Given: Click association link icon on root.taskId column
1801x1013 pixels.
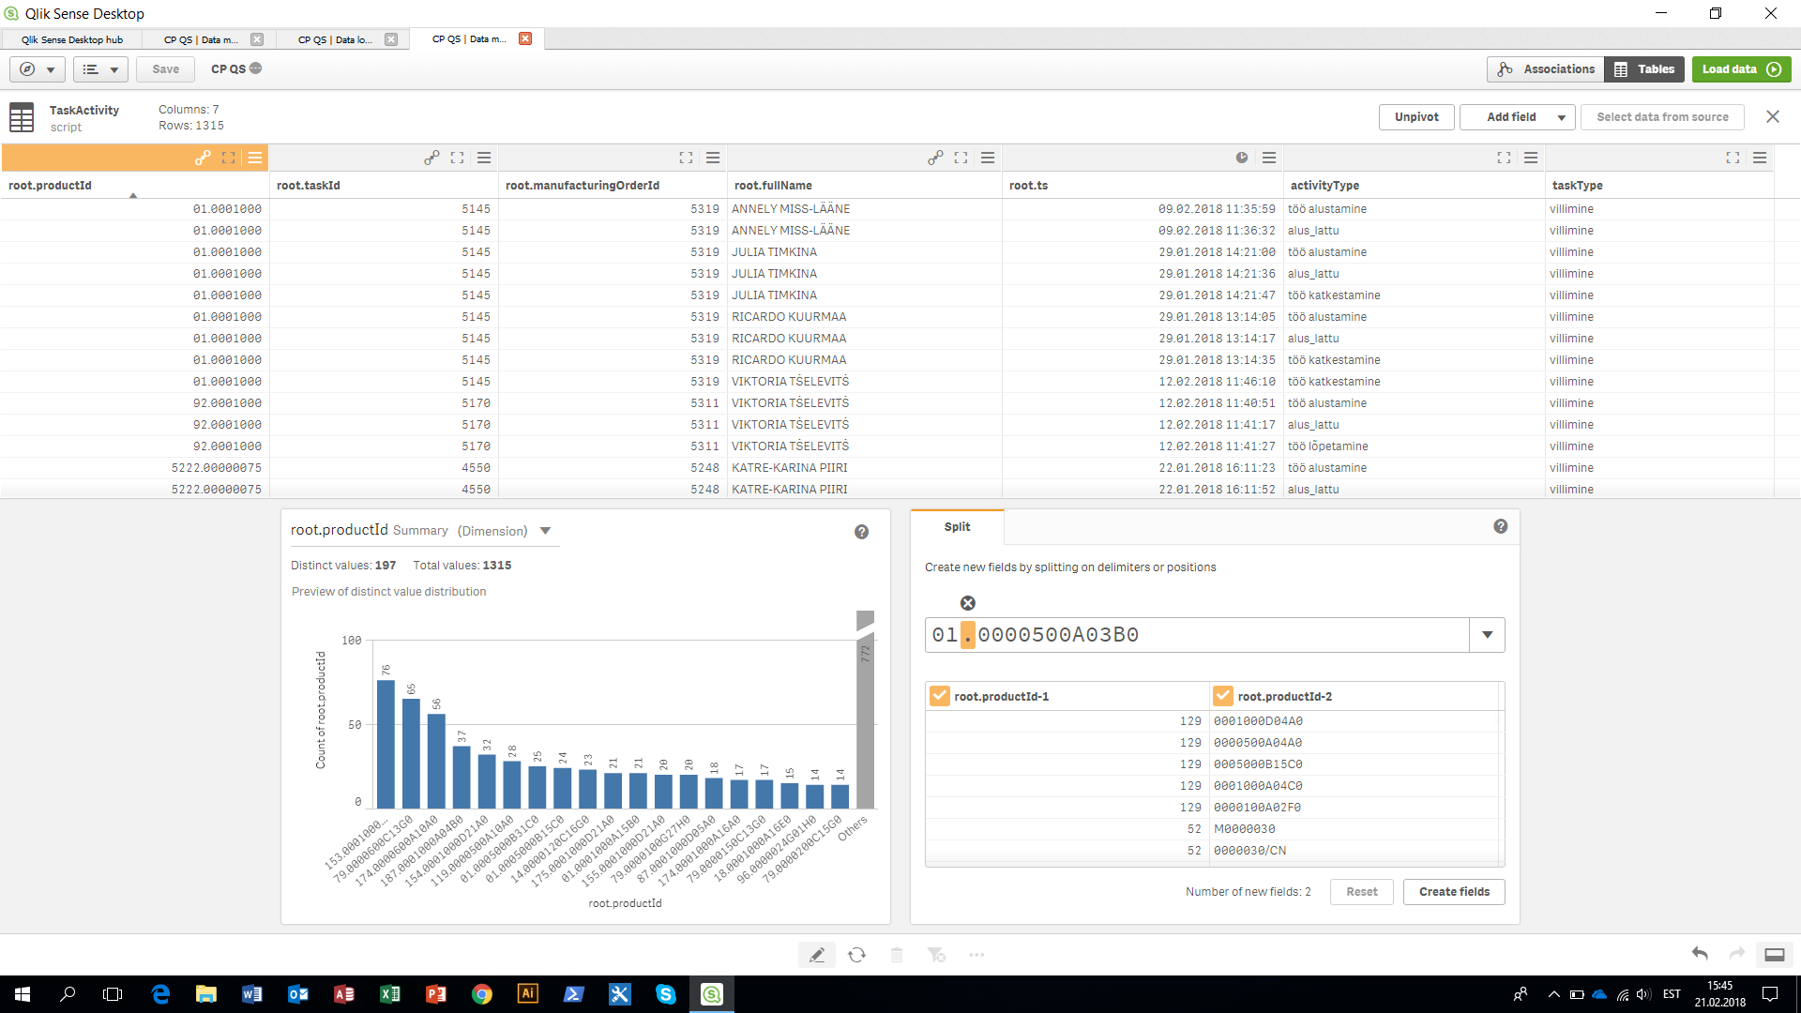Looking at the screenshot, I should 431,158.
